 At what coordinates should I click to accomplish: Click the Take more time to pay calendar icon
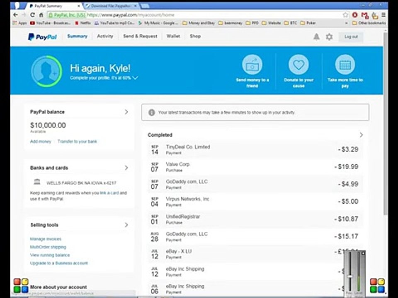coord(345,65)
